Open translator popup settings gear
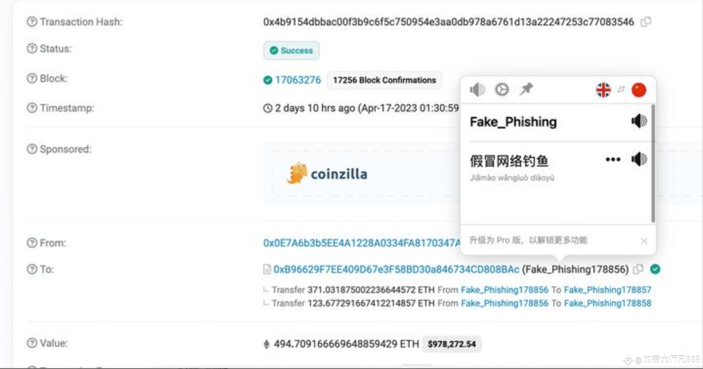This screenshot has height=369, width=703. 502,90
